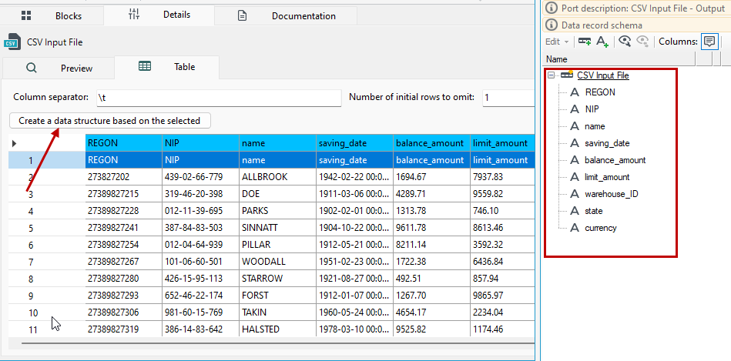Viewport: 731px width, 361px height.
Task: Select row header number 6
Action: 47,245
